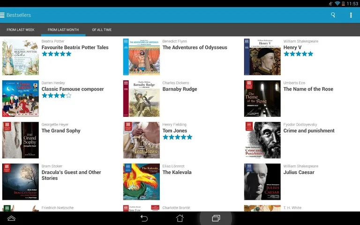360x225 pixels.
Task: Select The Kalevala title text
Action: [x=177, y=172]
